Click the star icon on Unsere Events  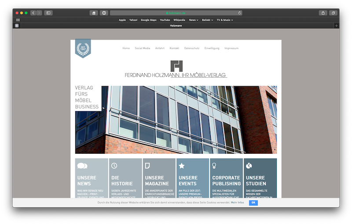coord(182,166)
